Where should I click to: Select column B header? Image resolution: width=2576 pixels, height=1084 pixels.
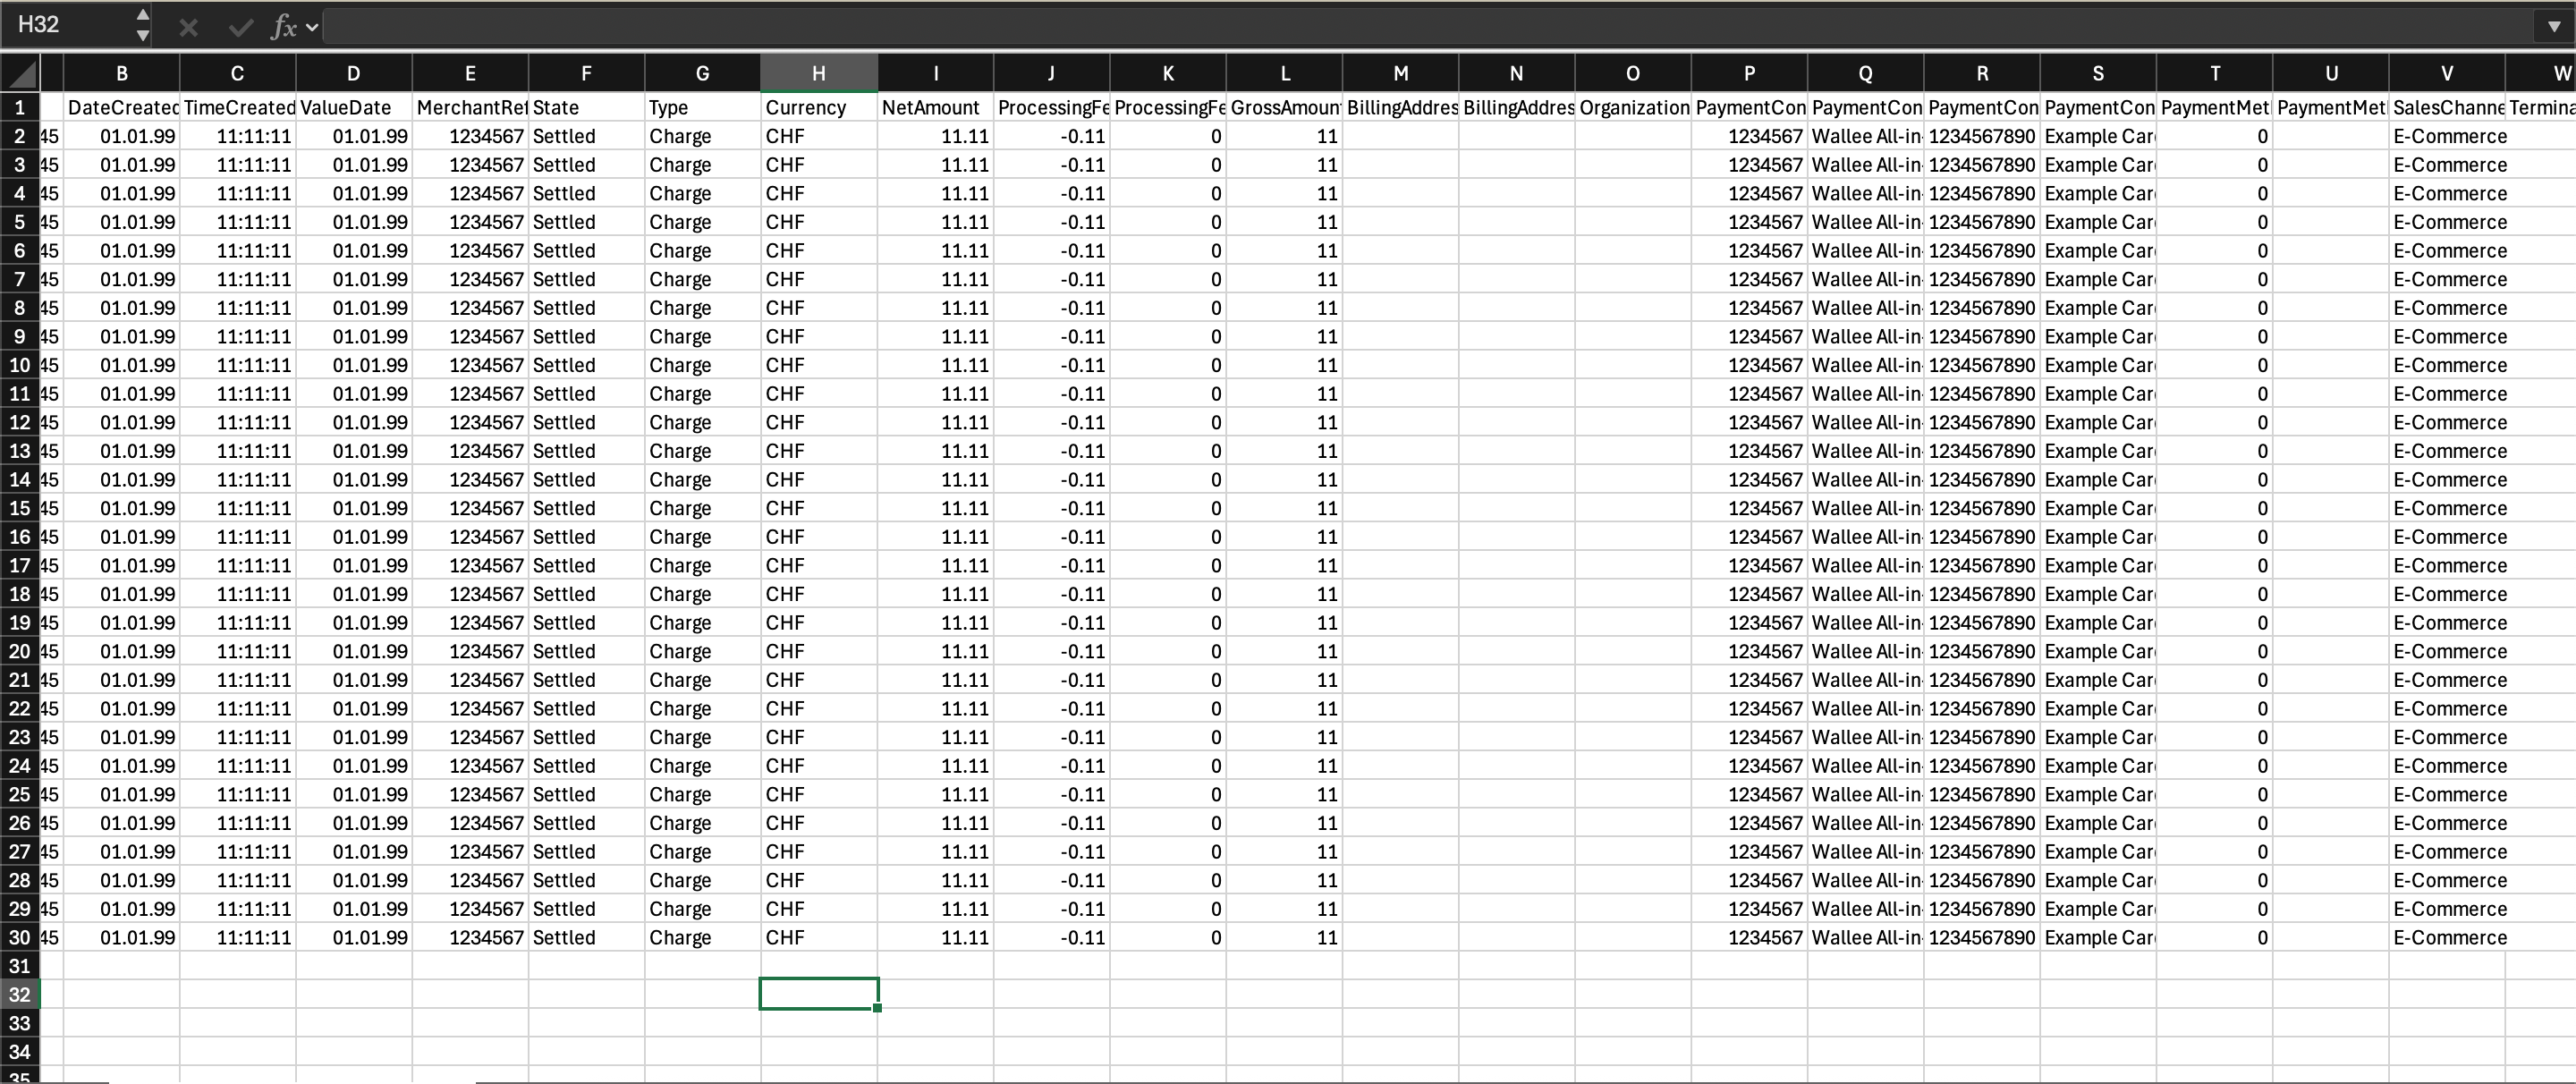click(122, 73)
